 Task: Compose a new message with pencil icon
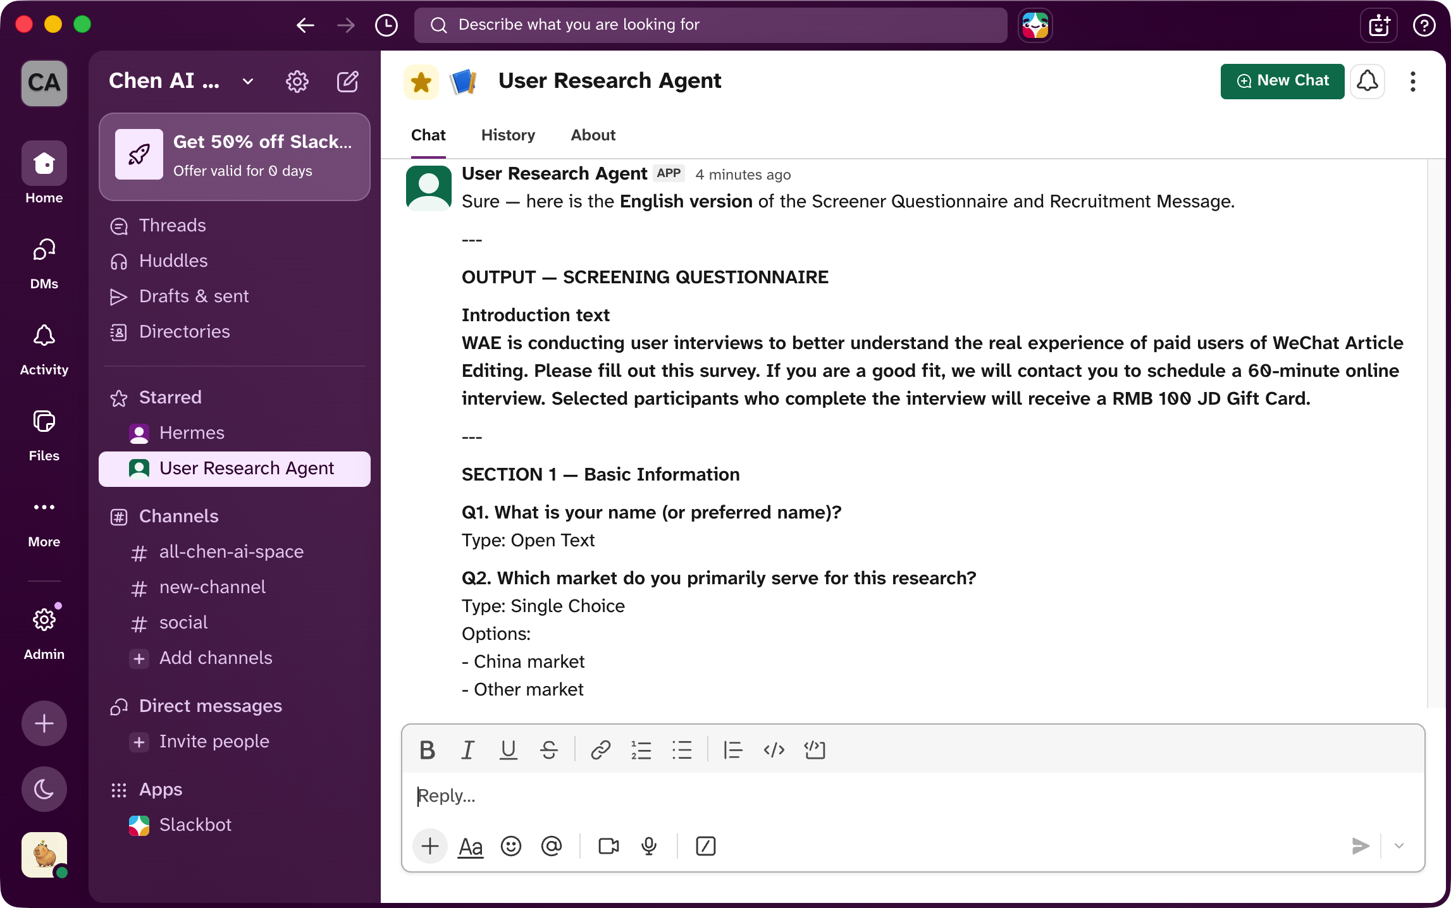tap(347, 82)
